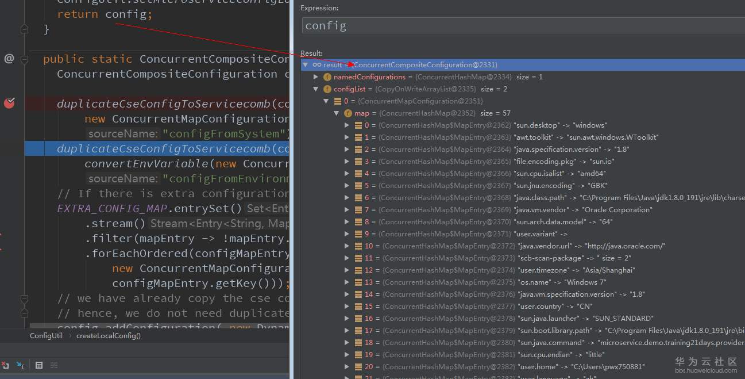Select the result = ConcurrentCompositeConfiguration@2331 row
This screenshot has width=745, height=379.
point(523,65)
